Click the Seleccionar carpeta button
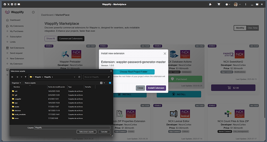Viewport: 267px width, 142px height. point(86,132)
